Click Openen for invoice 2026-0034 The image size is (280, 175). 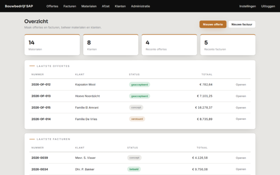pyautogui.click(x=241, y=169)
